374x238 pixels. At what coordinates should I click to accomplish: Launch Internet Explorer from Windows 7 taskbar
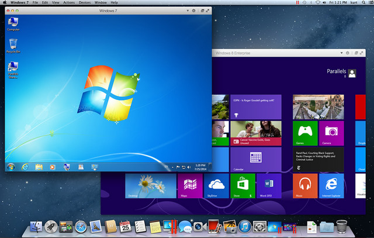(25, 167)
